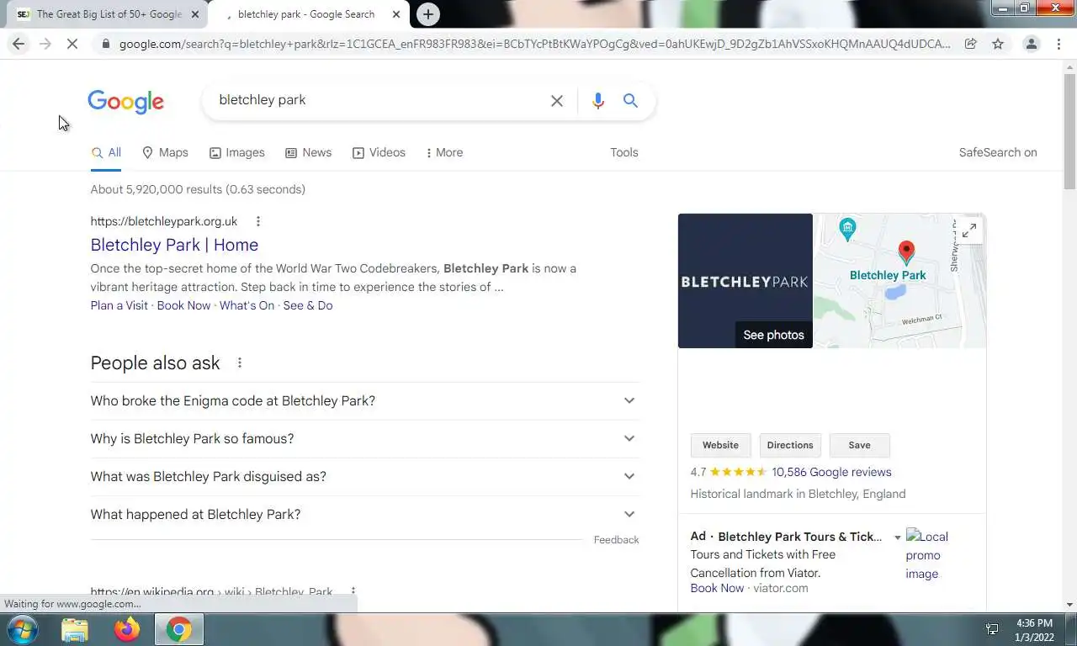Expand Who broke the Enigma code question
1077x646 pixels.
pos(364,401)
